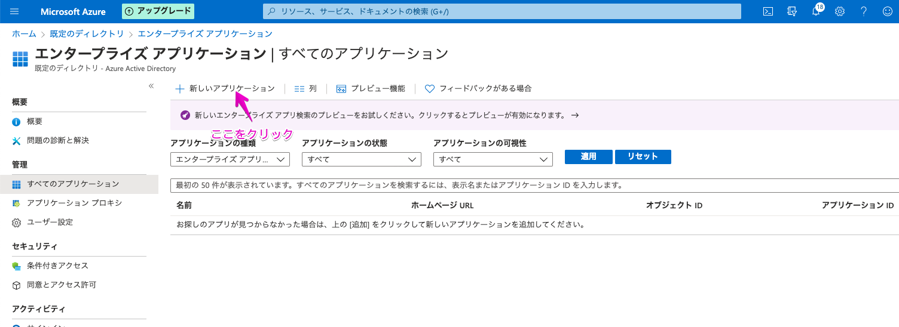Click the アプリケーション プロキシ icon
The width and height of the screenshot is (899, 327).
point(17,203)
